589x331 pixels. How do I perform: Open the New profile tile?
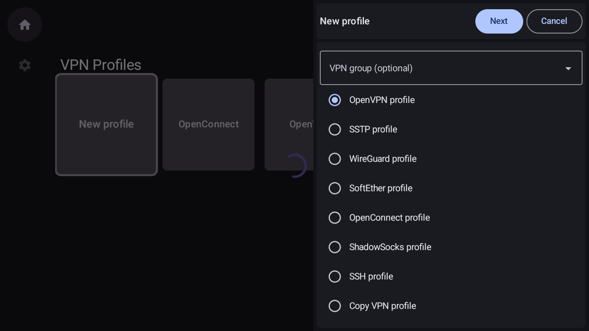pyautogui.click(x=106, y=125)
